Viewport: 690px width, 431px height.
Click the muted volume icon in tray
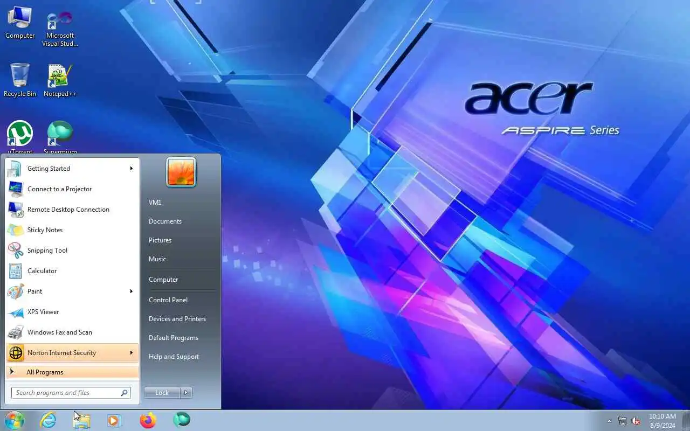[x=636, y=421]
